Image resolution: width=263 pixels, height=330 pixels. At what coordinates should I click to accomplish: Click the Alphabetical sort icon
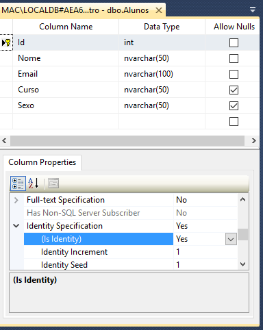click(x=34, y=183)
